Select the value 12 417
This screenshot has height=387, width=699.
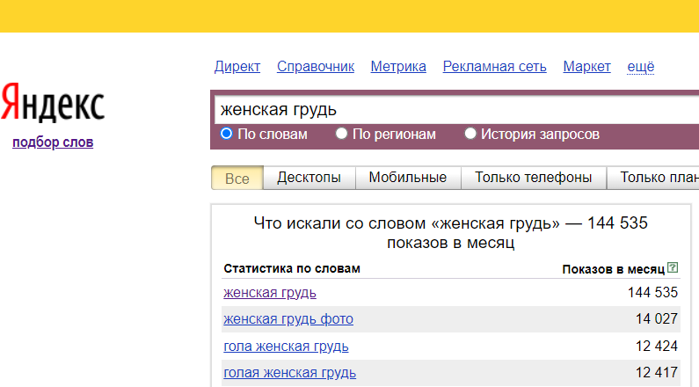[x=657, y=372]
